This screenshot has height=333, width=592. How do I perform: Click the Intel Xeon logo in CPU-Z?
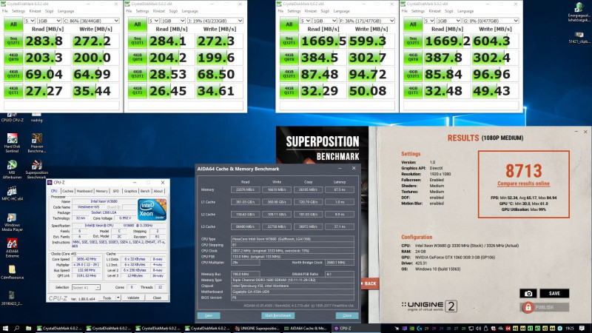tap(152, 210)
